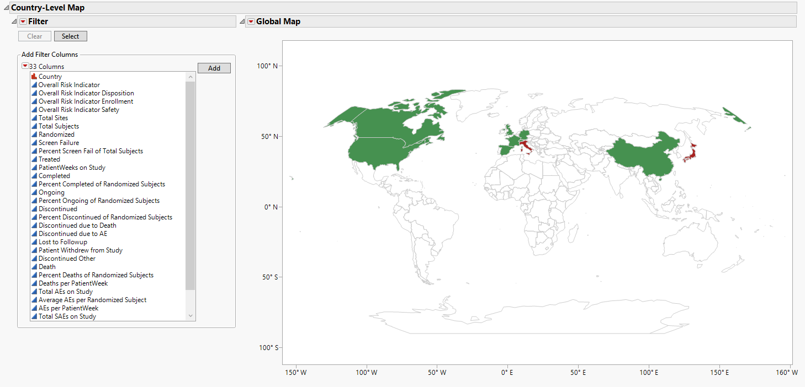Click the blue icon beside Death
This screenshot has width=805, height=387.
34,267
